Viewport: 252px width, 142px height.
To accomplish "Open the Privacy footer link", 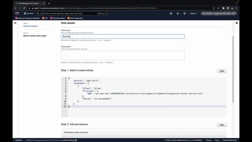I will pyautogui.click(x=209, y=140).
